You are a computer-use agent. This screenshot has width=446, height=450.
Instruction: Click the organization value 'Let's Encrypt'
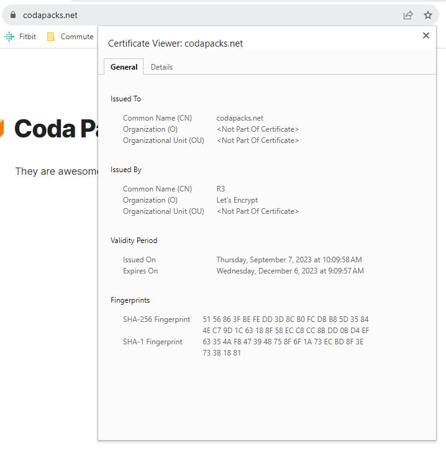pos(237,200)
